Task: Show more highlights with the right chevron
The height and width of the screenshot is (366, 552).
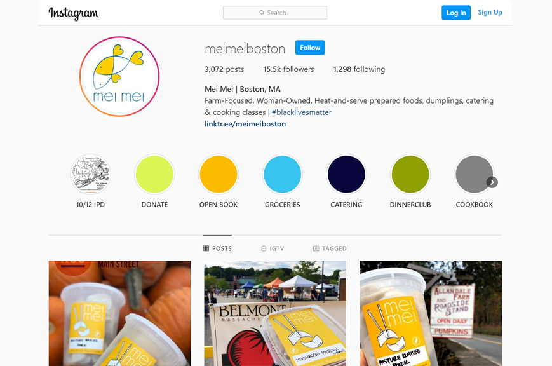Action: (492, 182)
